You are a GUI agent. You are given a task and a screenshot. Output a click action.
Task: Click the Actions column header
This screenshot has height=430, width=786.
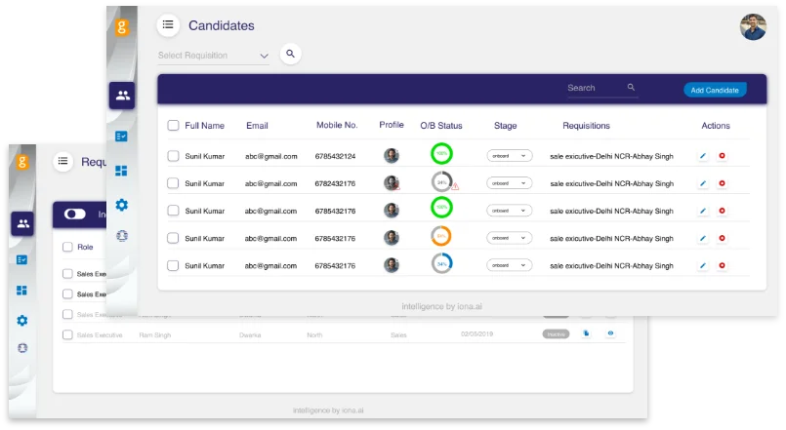click(716, 126)
